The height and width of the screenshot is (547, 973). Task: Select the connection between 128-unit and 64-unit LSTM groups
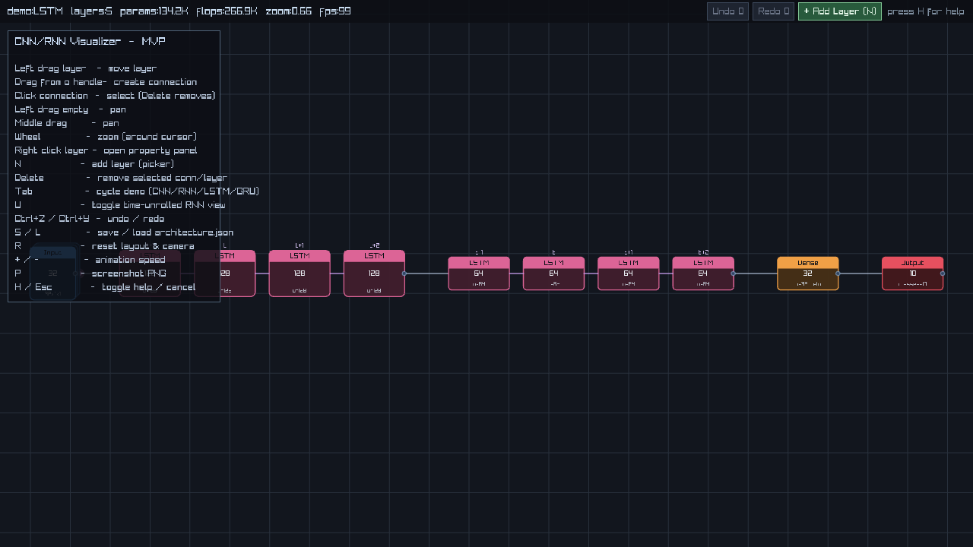click(426, 273)
